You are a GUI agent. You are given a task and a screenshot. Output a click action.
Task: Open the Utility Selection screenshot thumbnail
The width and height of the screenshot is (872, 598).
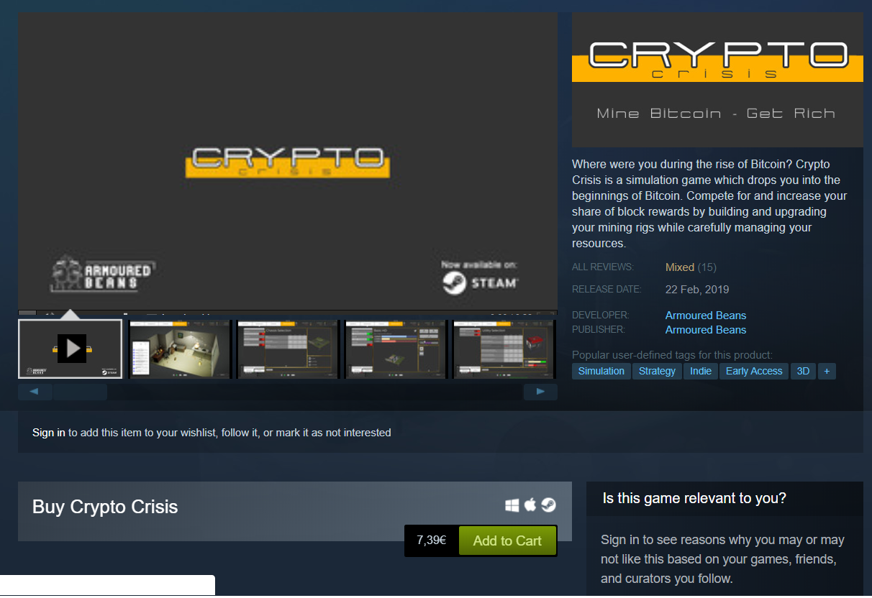(x=504, y=349)
